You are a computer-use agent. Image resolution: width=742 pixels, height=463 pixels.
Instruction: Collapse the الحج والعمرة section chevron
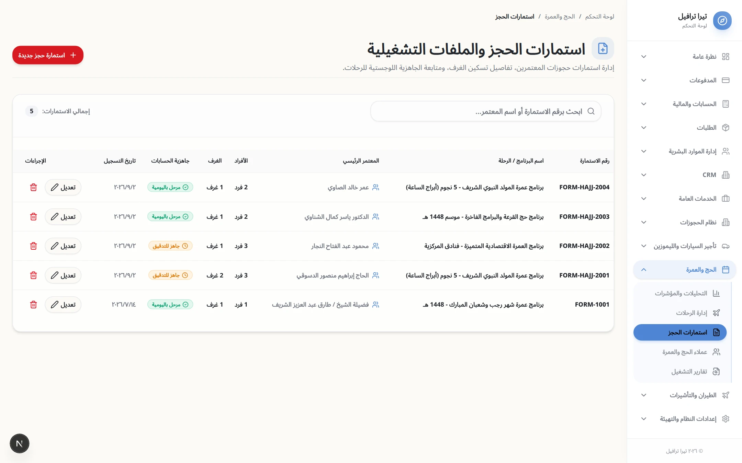click(644, 270)
